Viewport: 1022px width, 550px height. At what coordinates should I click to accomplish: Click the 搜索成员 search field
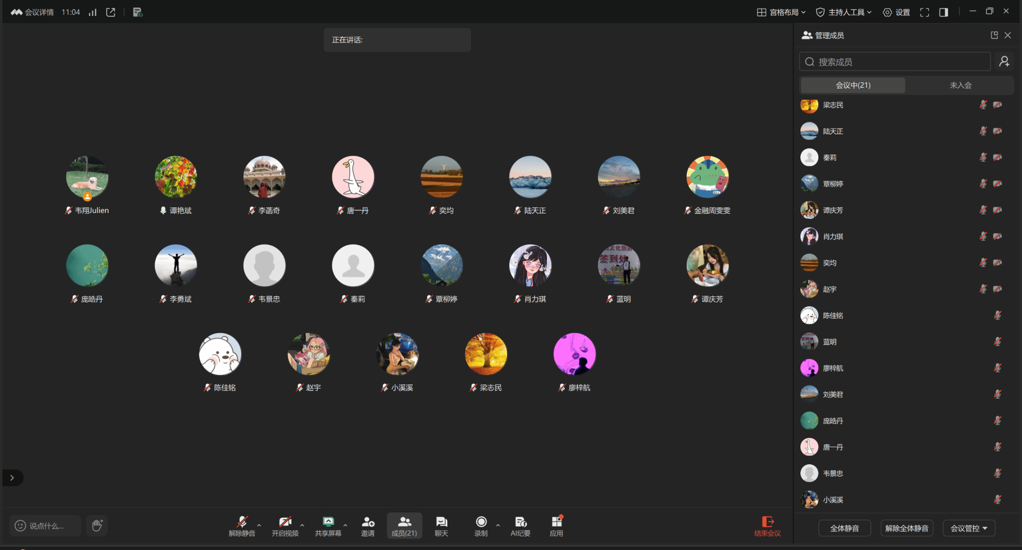tap(895, 62)
